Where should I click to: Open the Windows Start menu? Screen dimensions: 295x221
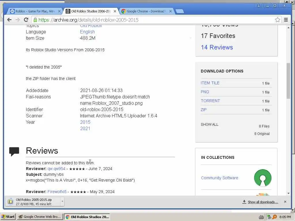8,217
